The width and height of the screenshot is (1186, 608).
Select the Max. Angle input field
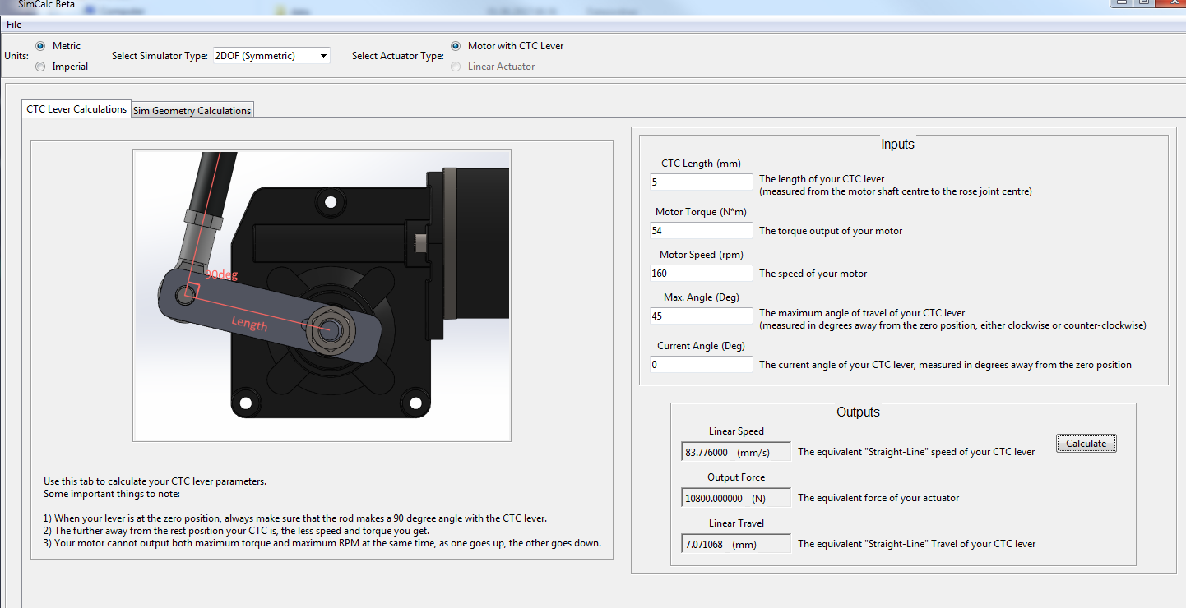point(701,316)
